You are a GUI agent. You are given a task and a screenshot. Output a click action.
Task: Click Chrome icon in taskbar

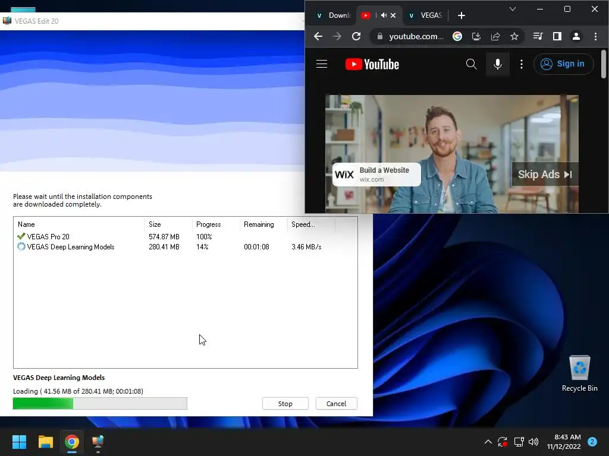pyautogui.click(x=72, y=442)
